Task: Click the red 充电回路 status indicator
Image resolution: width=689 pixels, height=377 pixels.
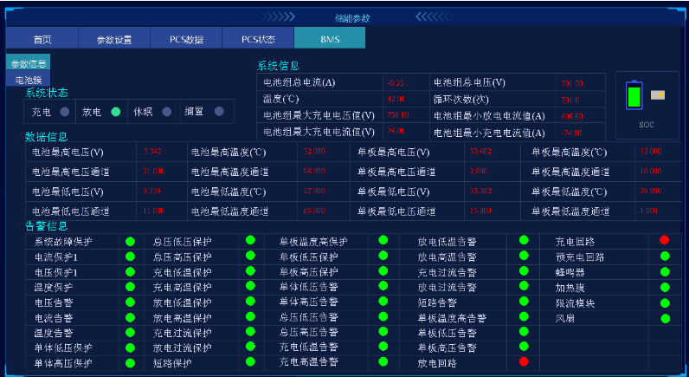Action: (665, 240)
